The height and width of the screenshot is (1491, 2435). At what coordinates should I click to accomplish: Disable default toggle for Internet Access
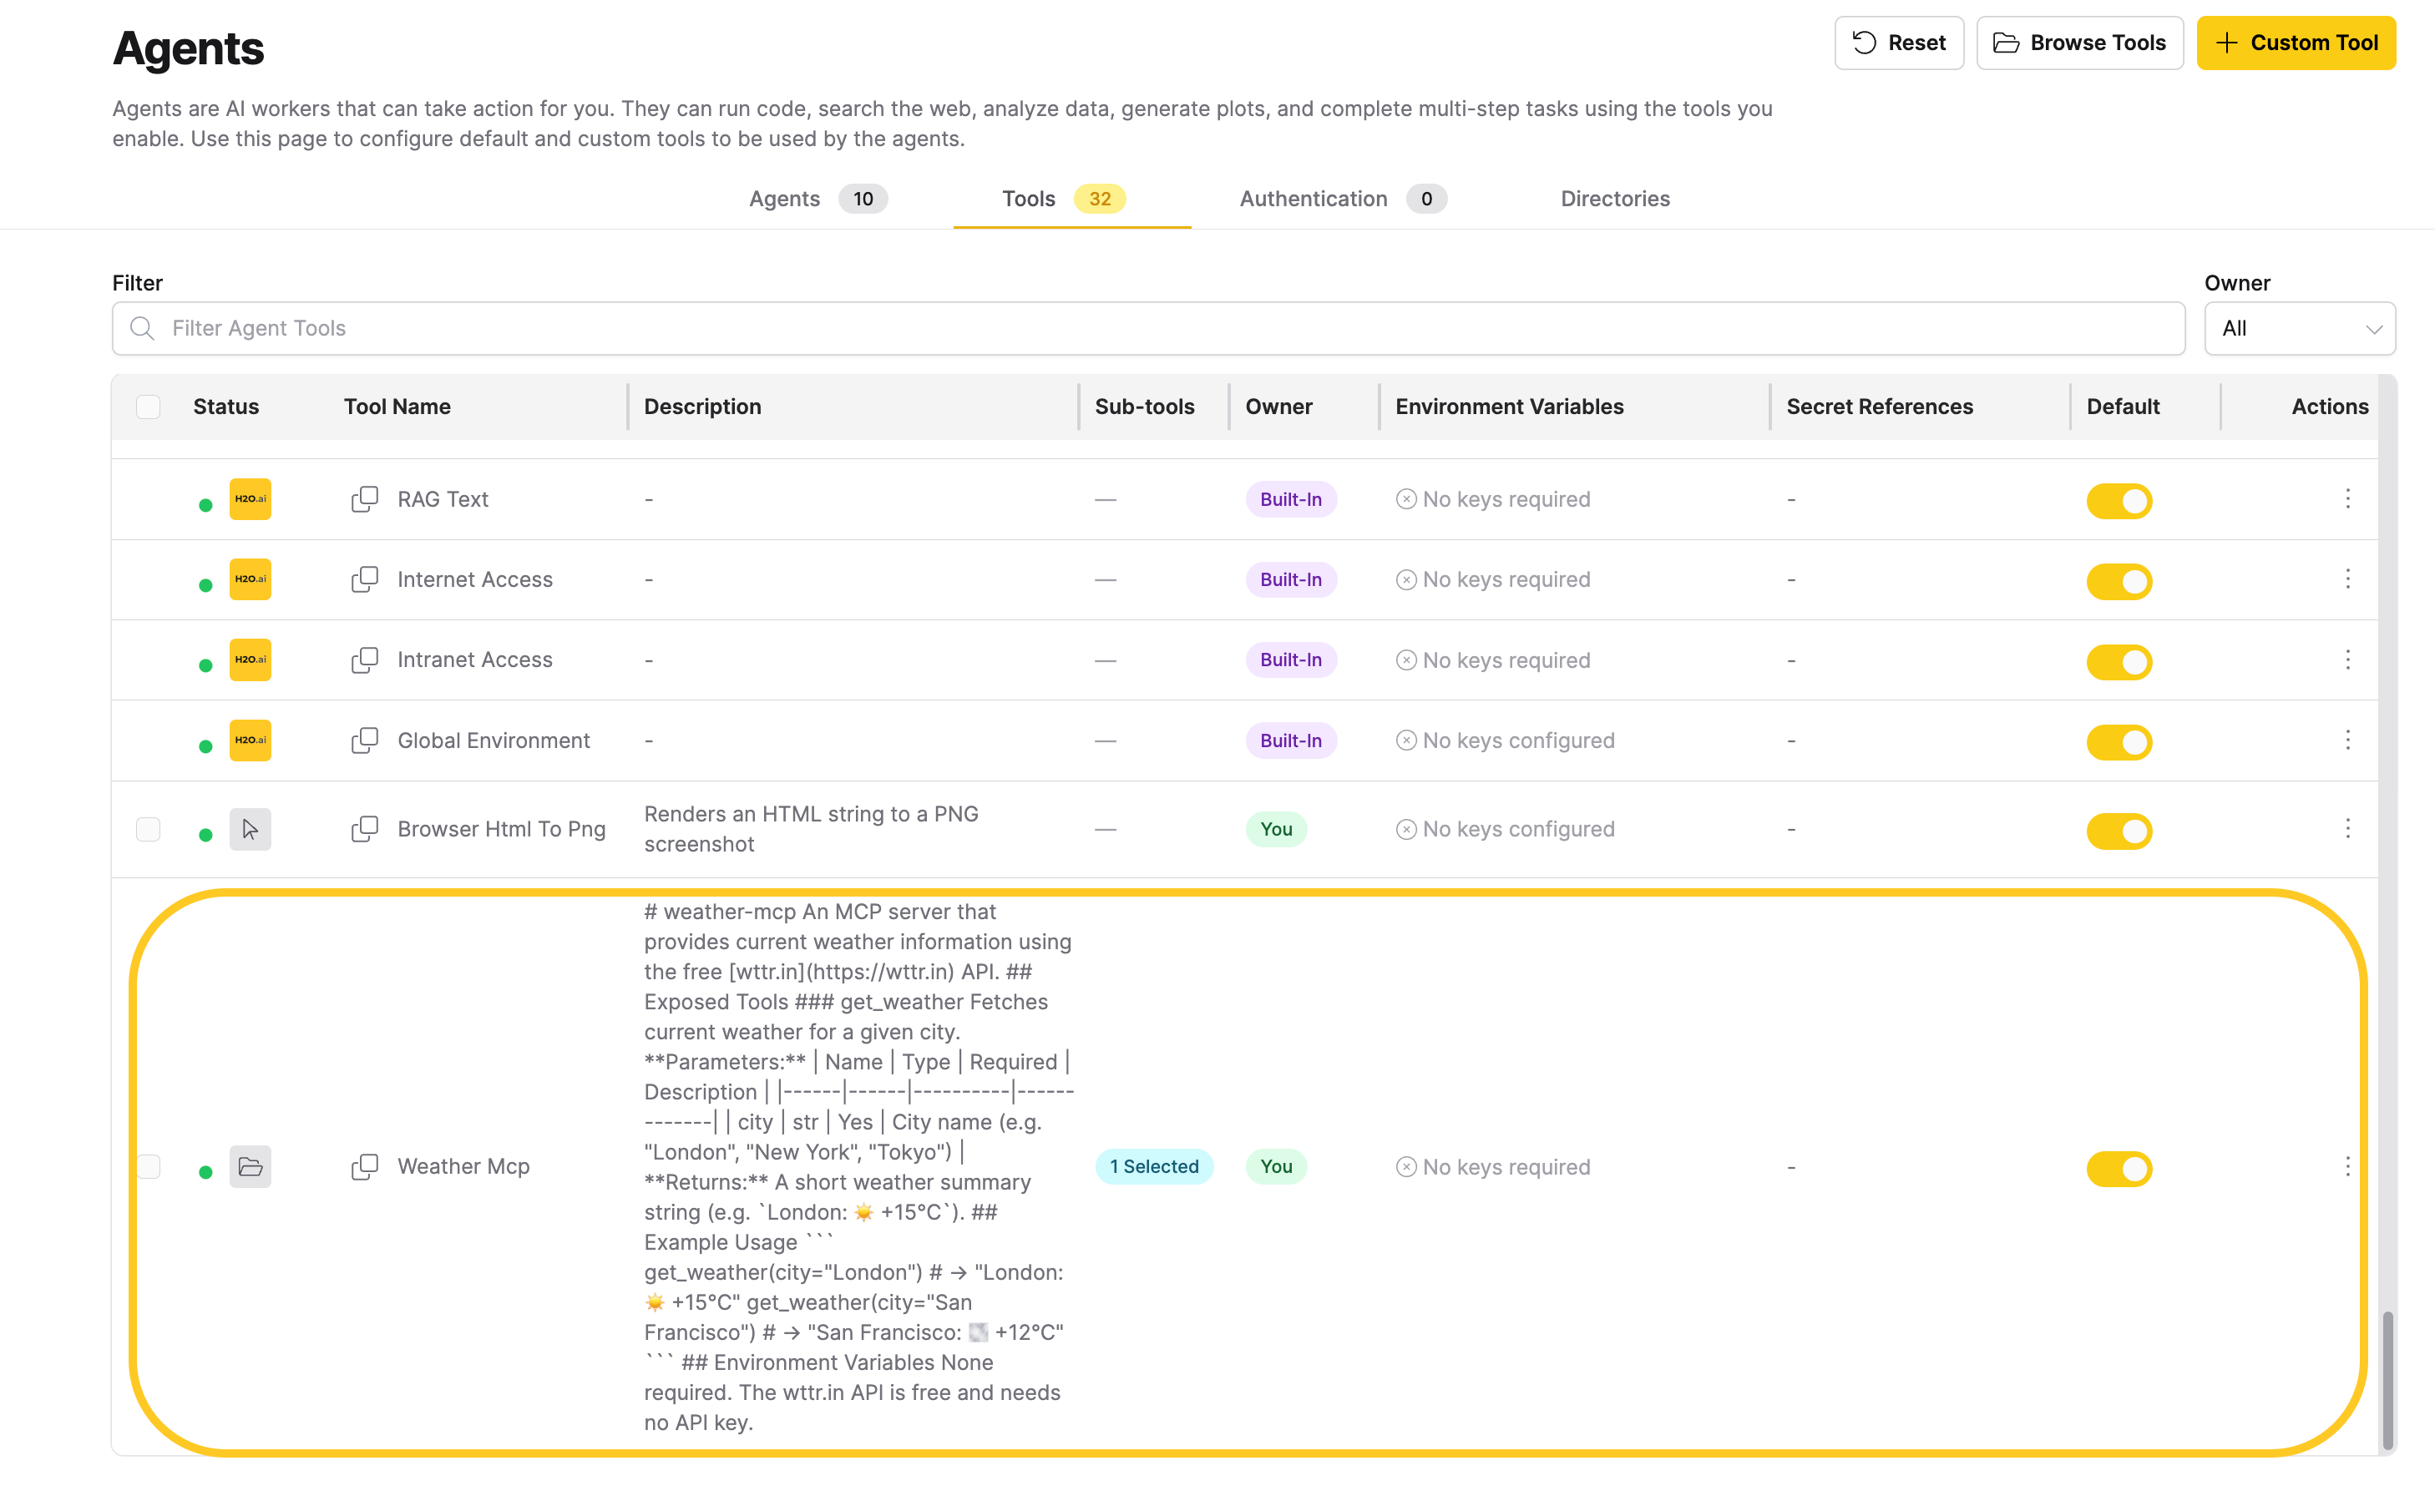tap(2119, 581)
